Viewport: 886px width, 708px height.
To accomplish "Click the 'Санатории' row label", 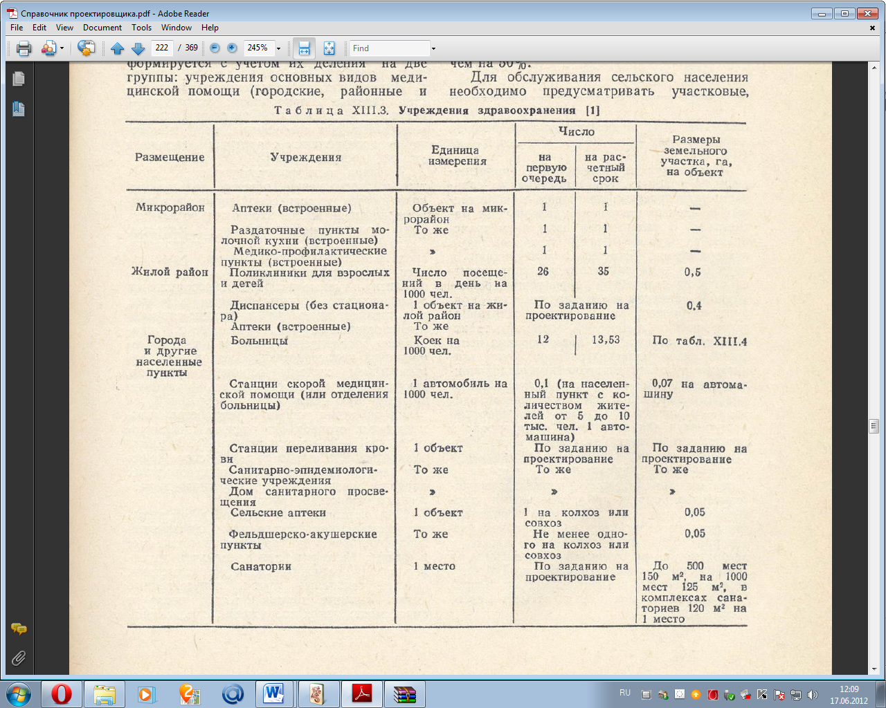I will (261, 566).
